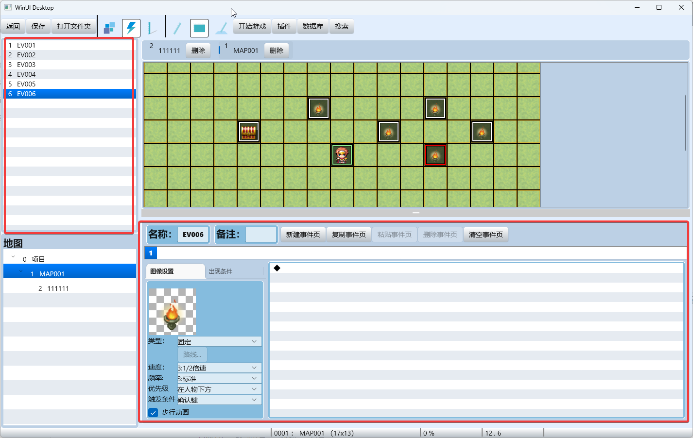
Task: Select EV003 in the event list
Action: [70, 65]
